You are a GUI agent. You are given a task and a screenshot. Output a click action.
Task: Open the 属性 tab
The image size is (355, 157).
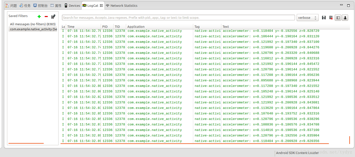click(56, 6)
